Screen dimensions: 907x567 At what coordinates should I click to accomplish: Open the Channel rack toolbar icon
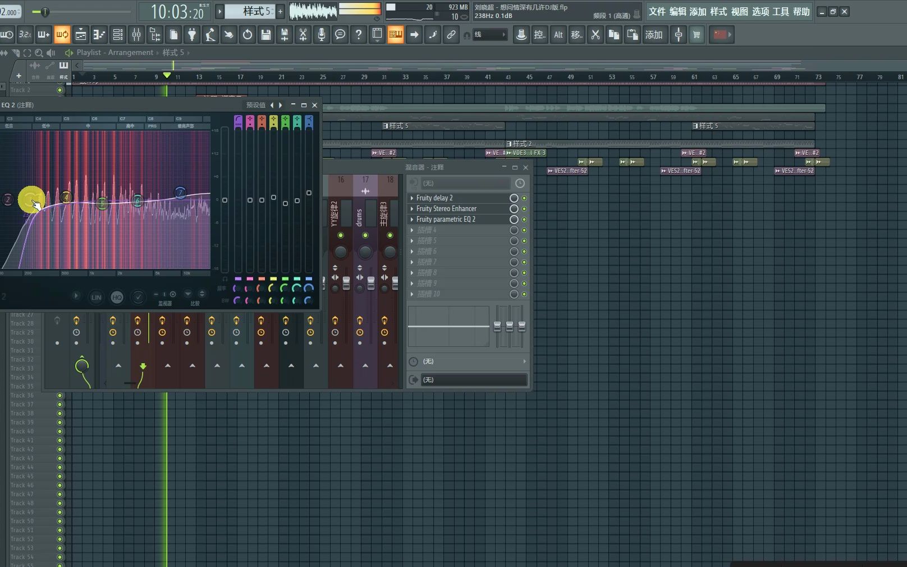(x=118, y=35)
